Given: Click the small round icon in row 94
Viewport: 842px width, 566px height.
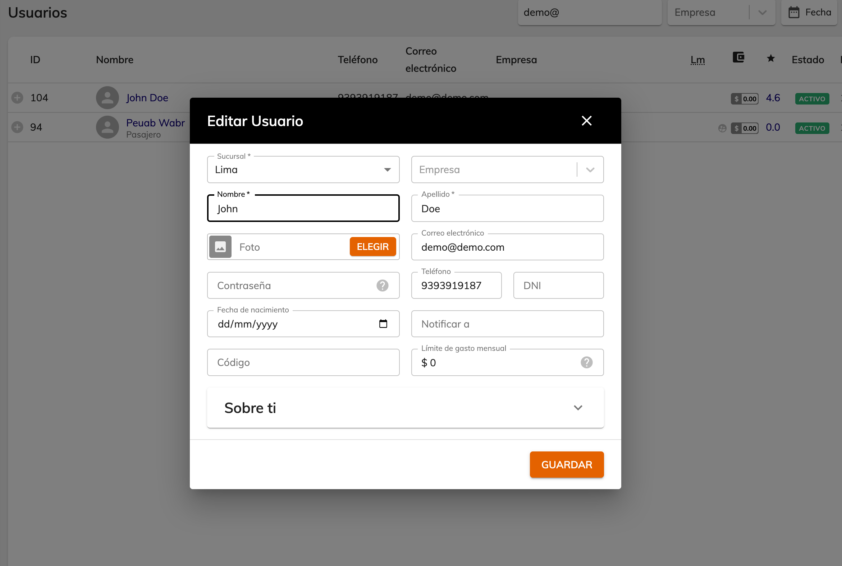Looking at the screenshot, I should [722, 128].
